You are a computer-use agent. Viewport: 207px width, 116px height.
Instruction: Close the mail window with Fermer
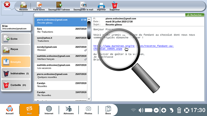click(x=7, y=6)
